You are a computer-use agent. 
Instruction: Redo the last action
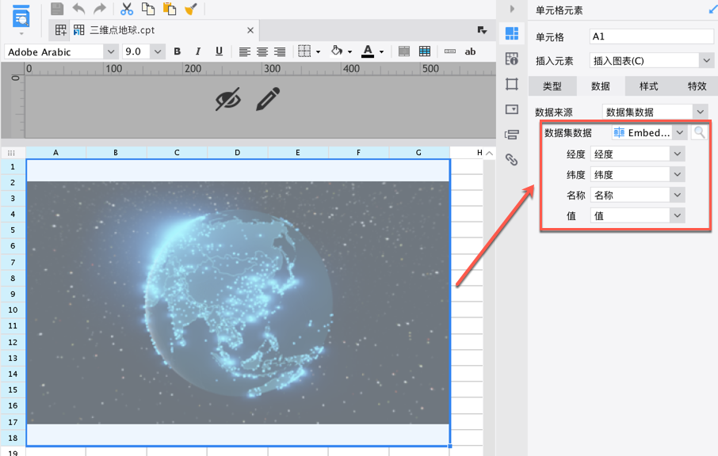[99, 9]
